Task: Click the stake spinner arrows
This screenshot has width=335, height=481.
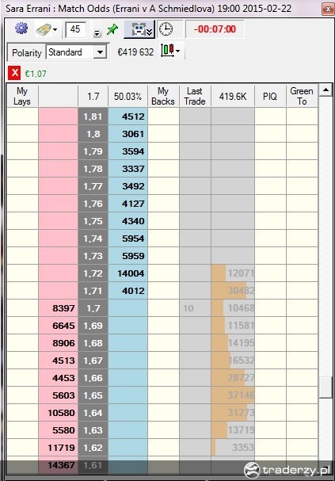Action: tap(97, 33)
